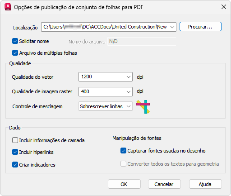Viewport: 231px width, 196px height.
Task: Expand Controle de mesclagem dropdown
Action: pos(129,106)
